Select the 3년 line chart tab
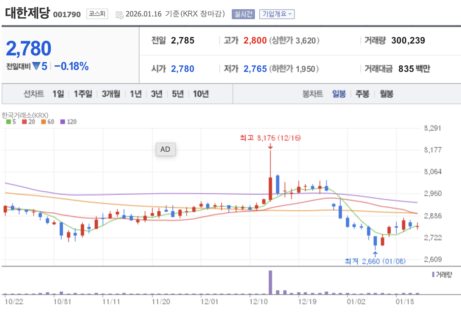 coord(157,94)
